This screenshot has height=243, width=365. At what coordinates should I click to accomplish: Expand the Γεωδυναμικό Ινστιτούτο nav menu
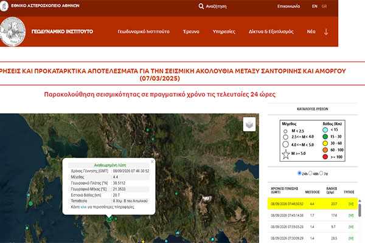144,32
